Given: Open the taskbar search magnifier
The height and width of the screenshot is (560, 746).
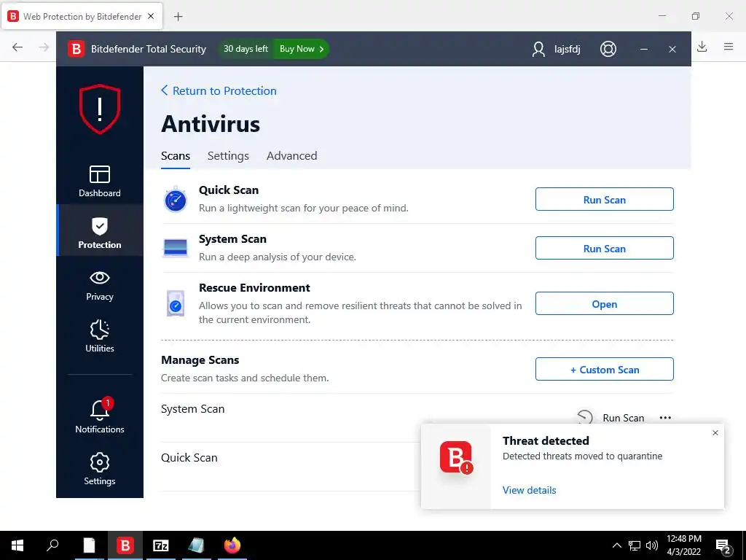Looking at the screenshot, I should pyautogui.click(x=52, y=545).
